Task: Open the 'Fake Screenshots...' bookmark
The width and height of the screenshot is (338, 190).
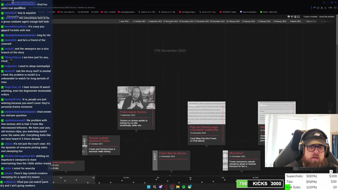Action: (248, 12)
